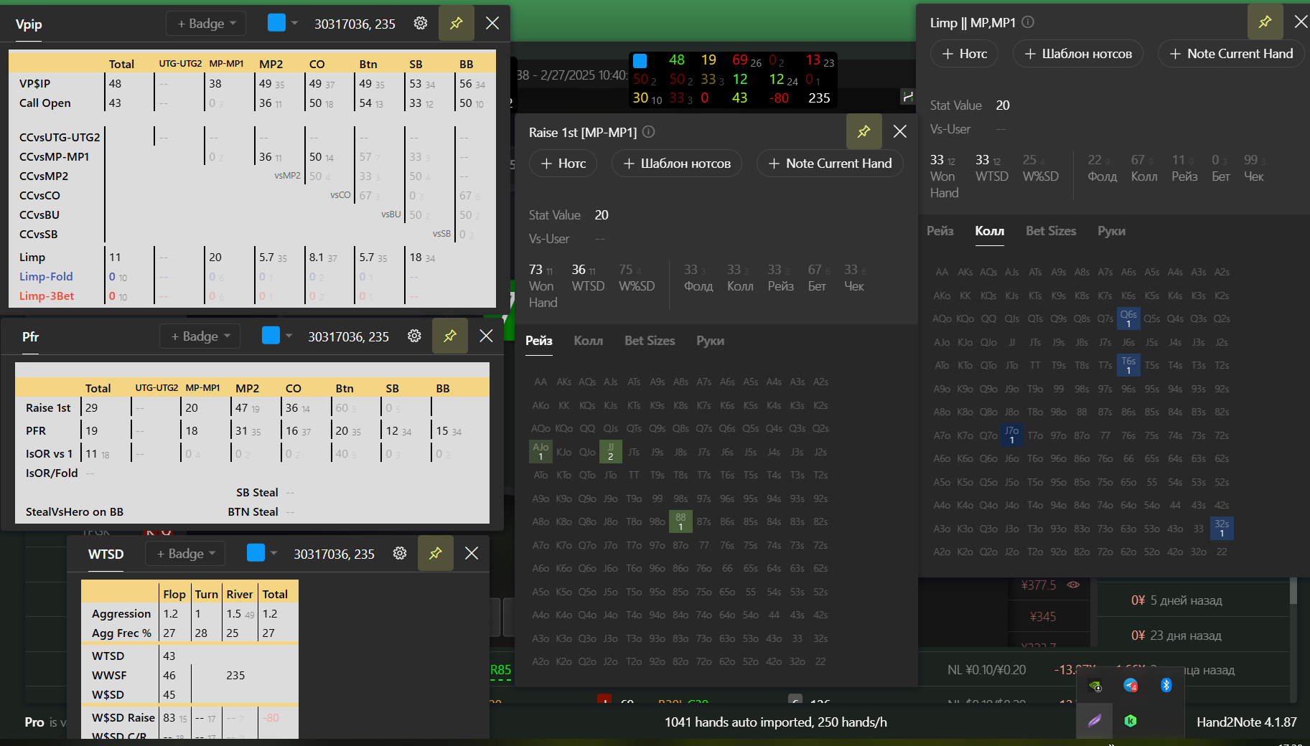The height and width of the screenshot is (746, 1310).
Task: Expand color arrow in Pfr popup
Action: pos(289,336)
